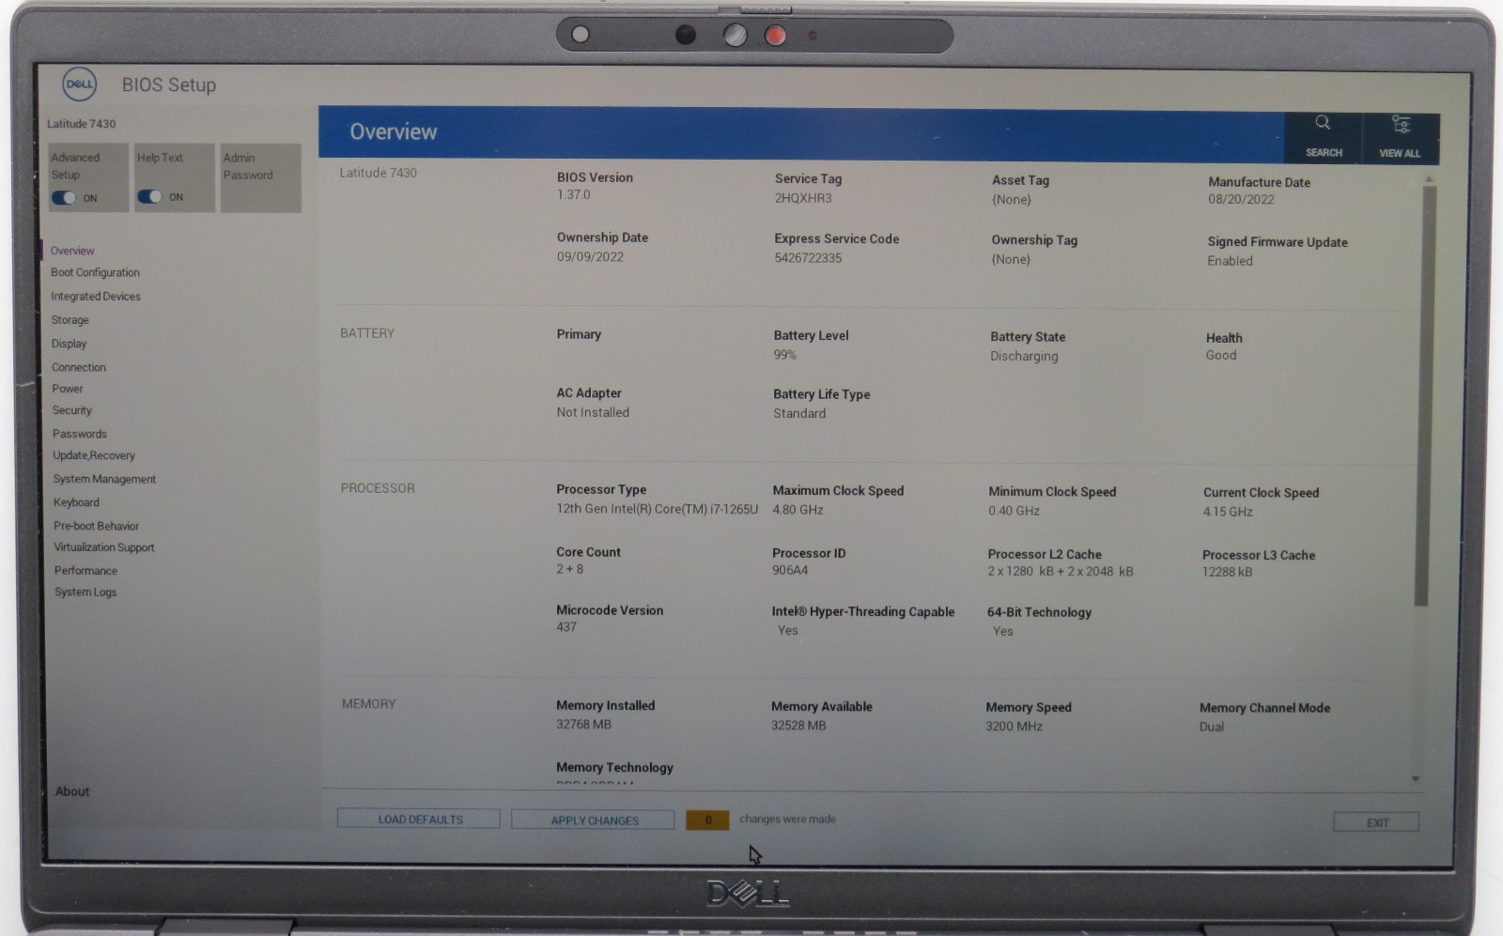Open the Search magnifier icon

coord(1323,123)
